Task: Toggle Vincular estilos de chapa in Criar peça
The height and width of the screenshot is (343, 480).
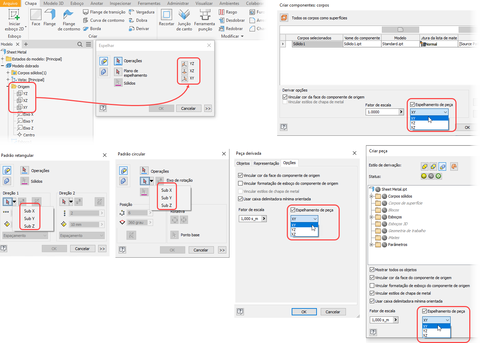Action: [x=372, y=293]
